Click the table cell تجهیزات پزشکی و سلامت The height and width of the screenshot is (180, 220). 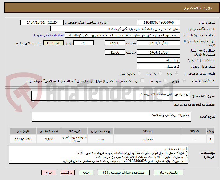[x=75, y=139]
